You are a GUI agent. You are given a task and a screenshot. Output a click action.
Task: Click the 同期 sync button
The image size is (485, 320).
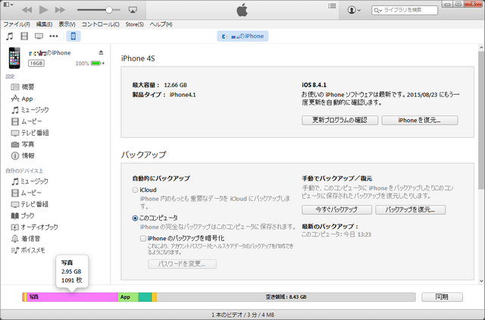pyautogui.click(x=442, y=296)
